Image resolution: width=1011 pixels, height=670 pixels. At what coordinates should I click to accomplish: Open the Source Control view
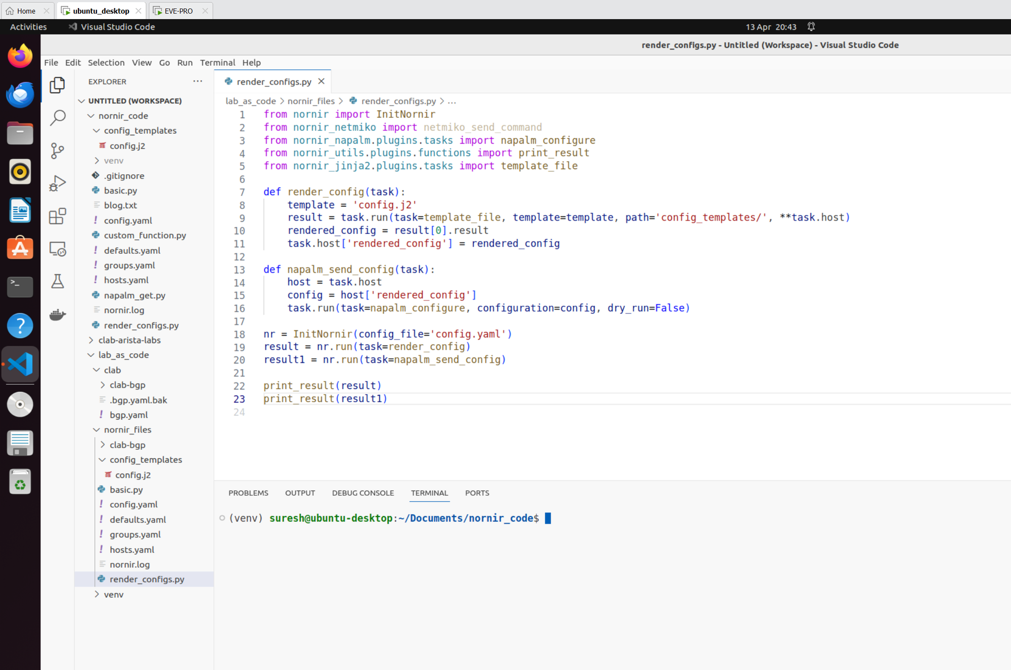(x=58, y=151)
